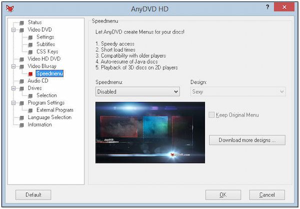Click the gray square icon beside Status
Viewport: 300px width, 209px height.
point(21,23)
